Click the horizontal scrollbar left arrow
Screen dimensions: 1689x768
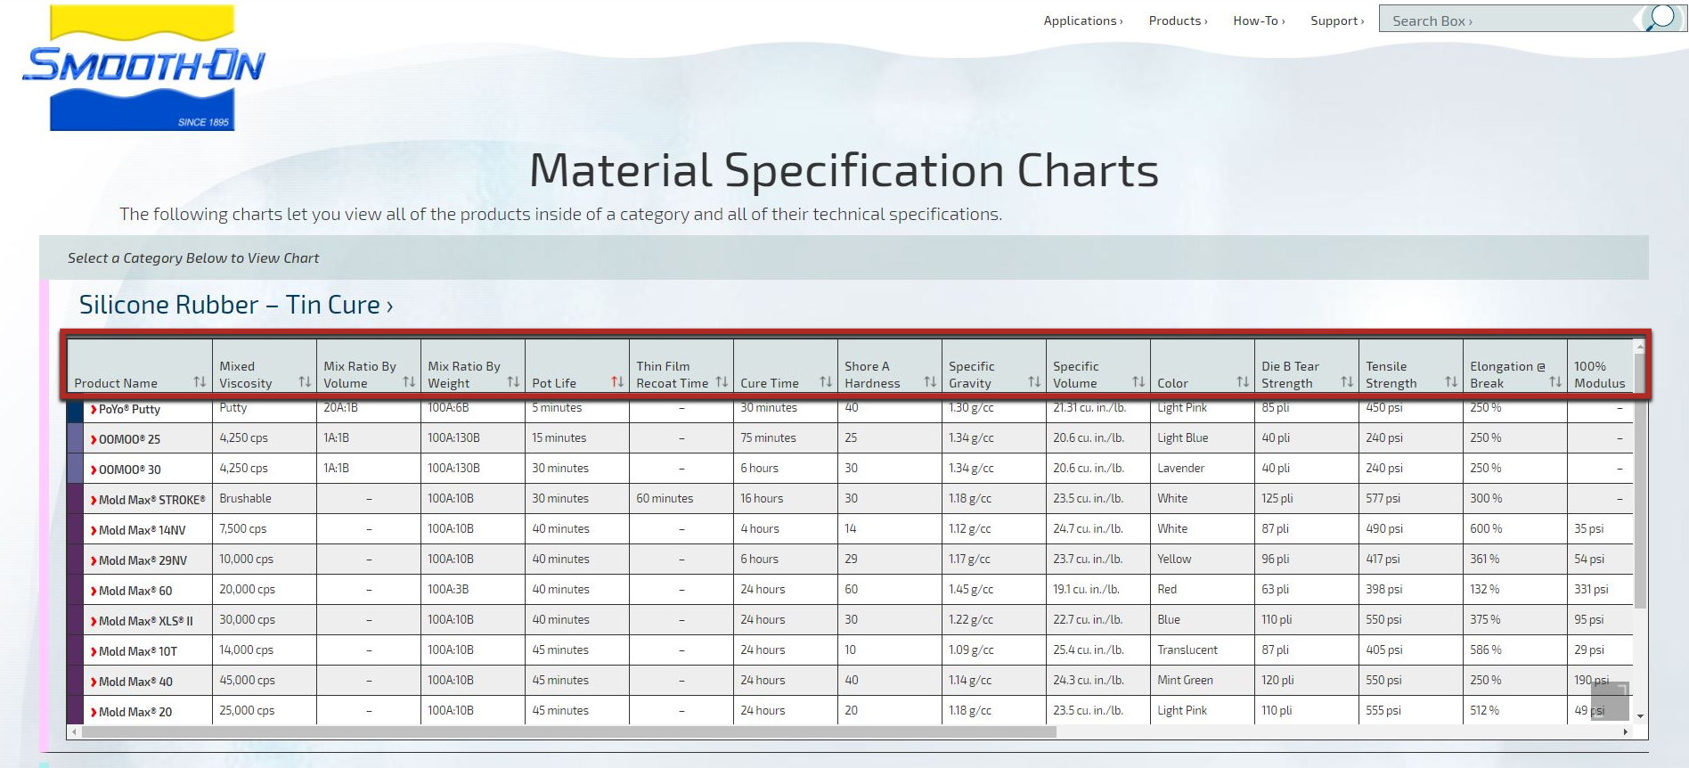(74, 731)
